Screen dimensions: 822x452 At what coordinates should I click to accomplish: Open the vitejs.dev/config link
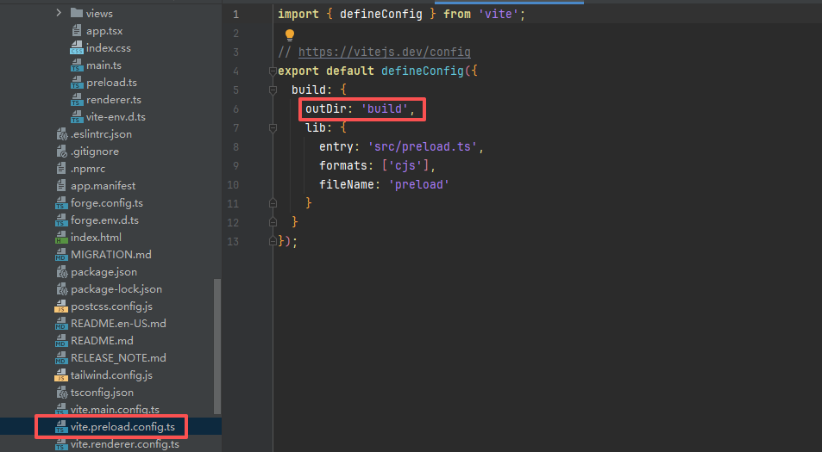385,52
